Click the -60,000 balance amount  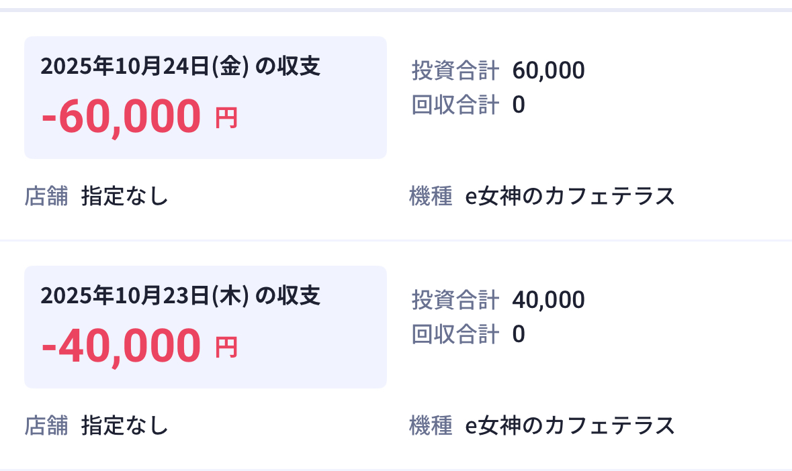point(121,115)
